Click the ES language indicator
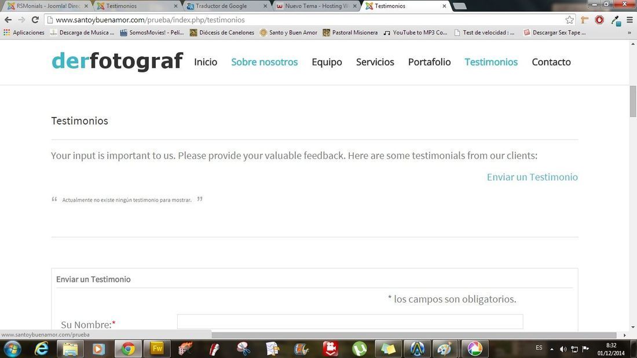The height and width of the screenshot is (358, 637). 539,348
